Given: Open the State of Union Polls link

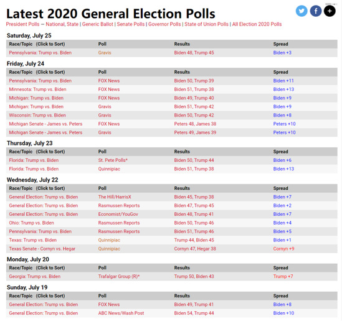Looking at the screenshot, I should [x=206, y=24].
